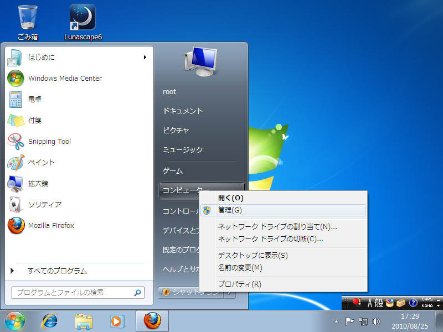
Task: Show hidden tray icons arrow
Action: point(336,321)
